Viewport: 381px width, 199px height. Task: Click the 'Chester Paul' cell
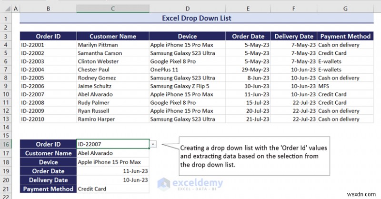(x=113, y=70)
